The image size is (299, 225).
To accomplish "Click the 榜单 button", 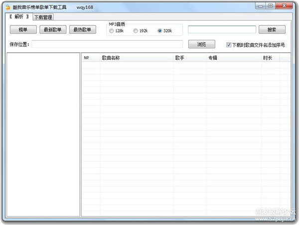I will [23, 30].
